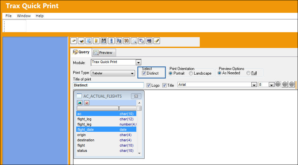Click the eraser icon in the toolbar
This screenshot has width=298, height=165.
(74, 41)
